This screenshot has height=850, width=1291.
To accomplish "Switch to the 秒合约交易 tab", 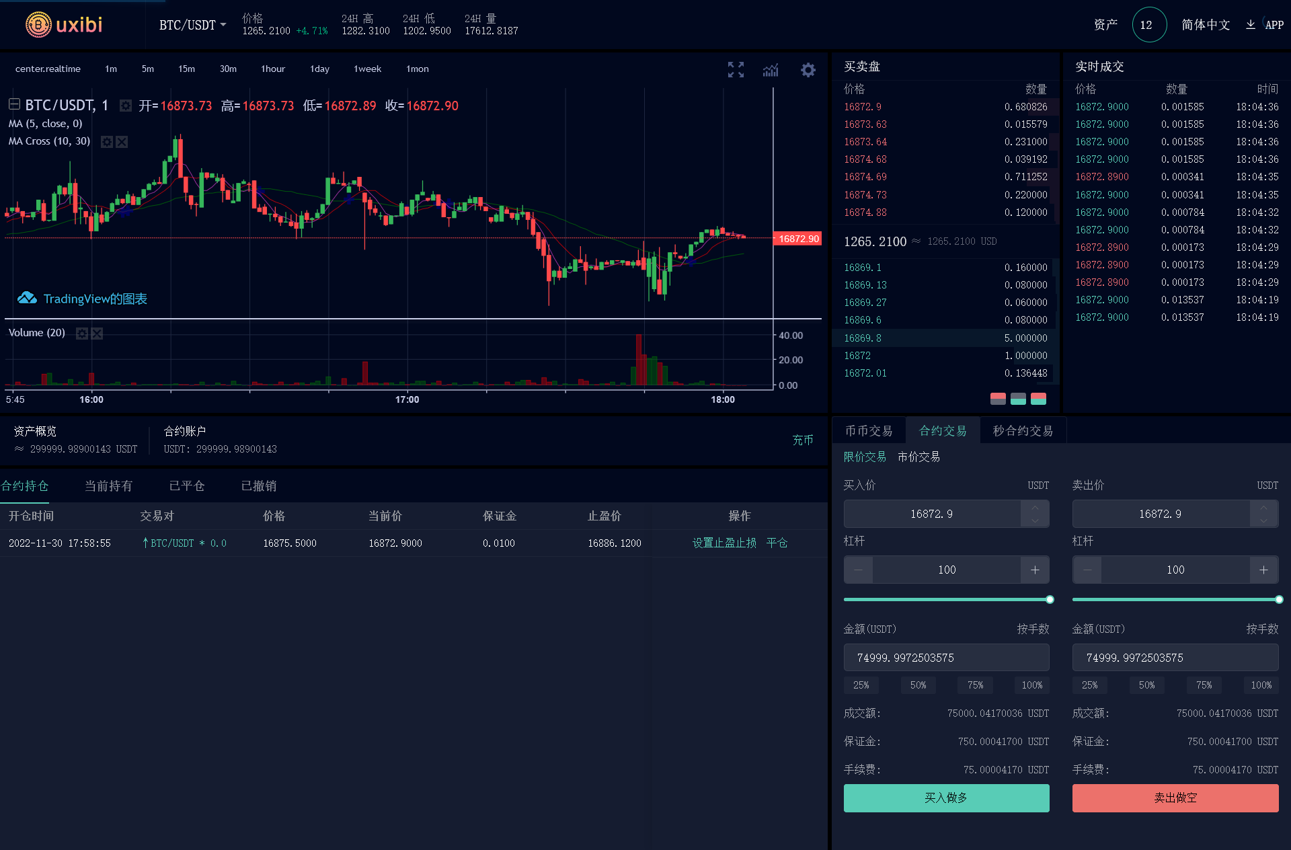I will pyautogui.click(x=1022, y=431).
